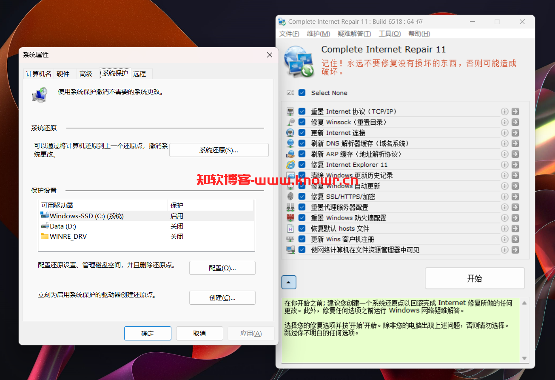Screen dimensions: 555x380
Task: Toggle 更新 Internet 连接 checkbox
Action: coord(302,133)
